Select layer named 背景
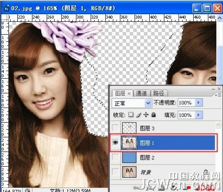 coord(146,172)
